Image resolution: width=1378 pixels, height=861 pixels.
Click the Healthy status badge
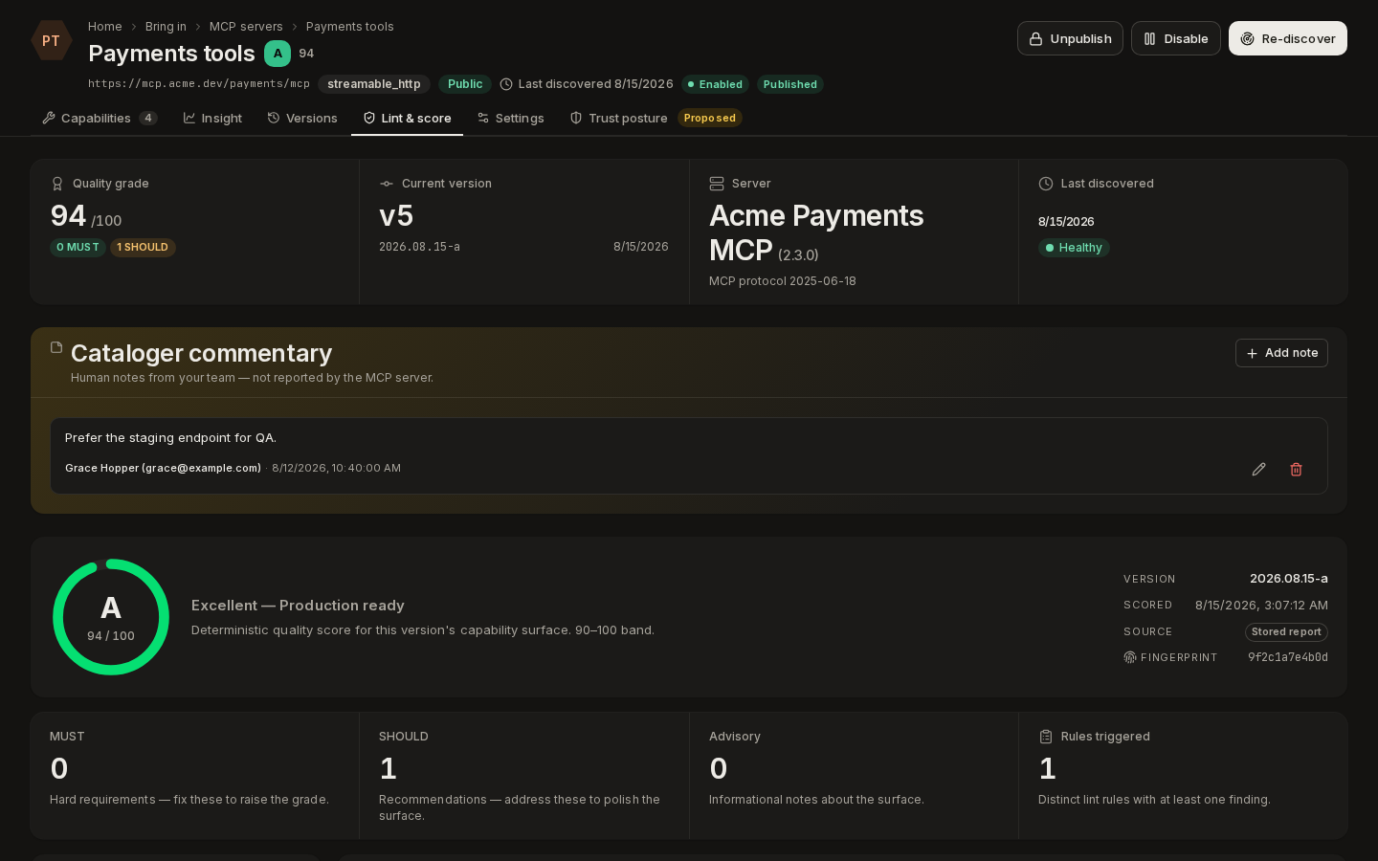click(1074, 248)
